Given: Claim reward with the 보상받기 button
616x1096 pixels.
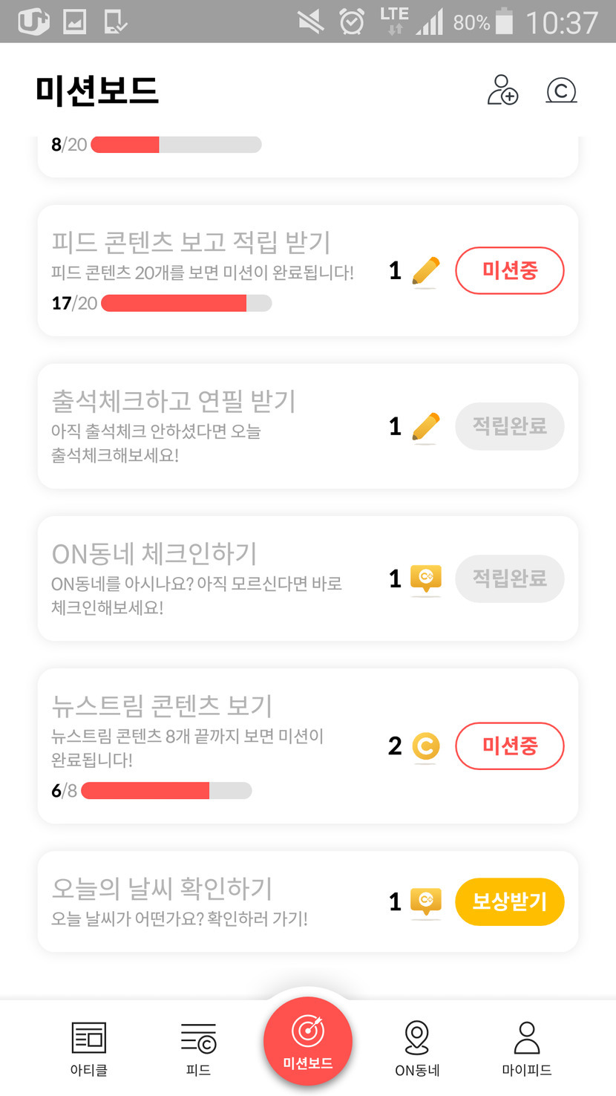Looking at the screenshot, I should (509, 902).
